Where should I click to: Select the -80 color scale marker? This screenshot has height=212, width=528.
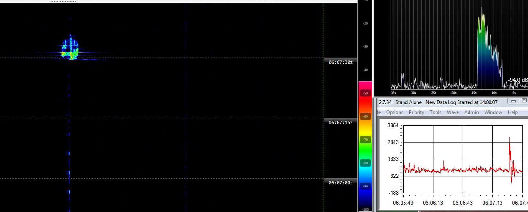pos(365,163)
